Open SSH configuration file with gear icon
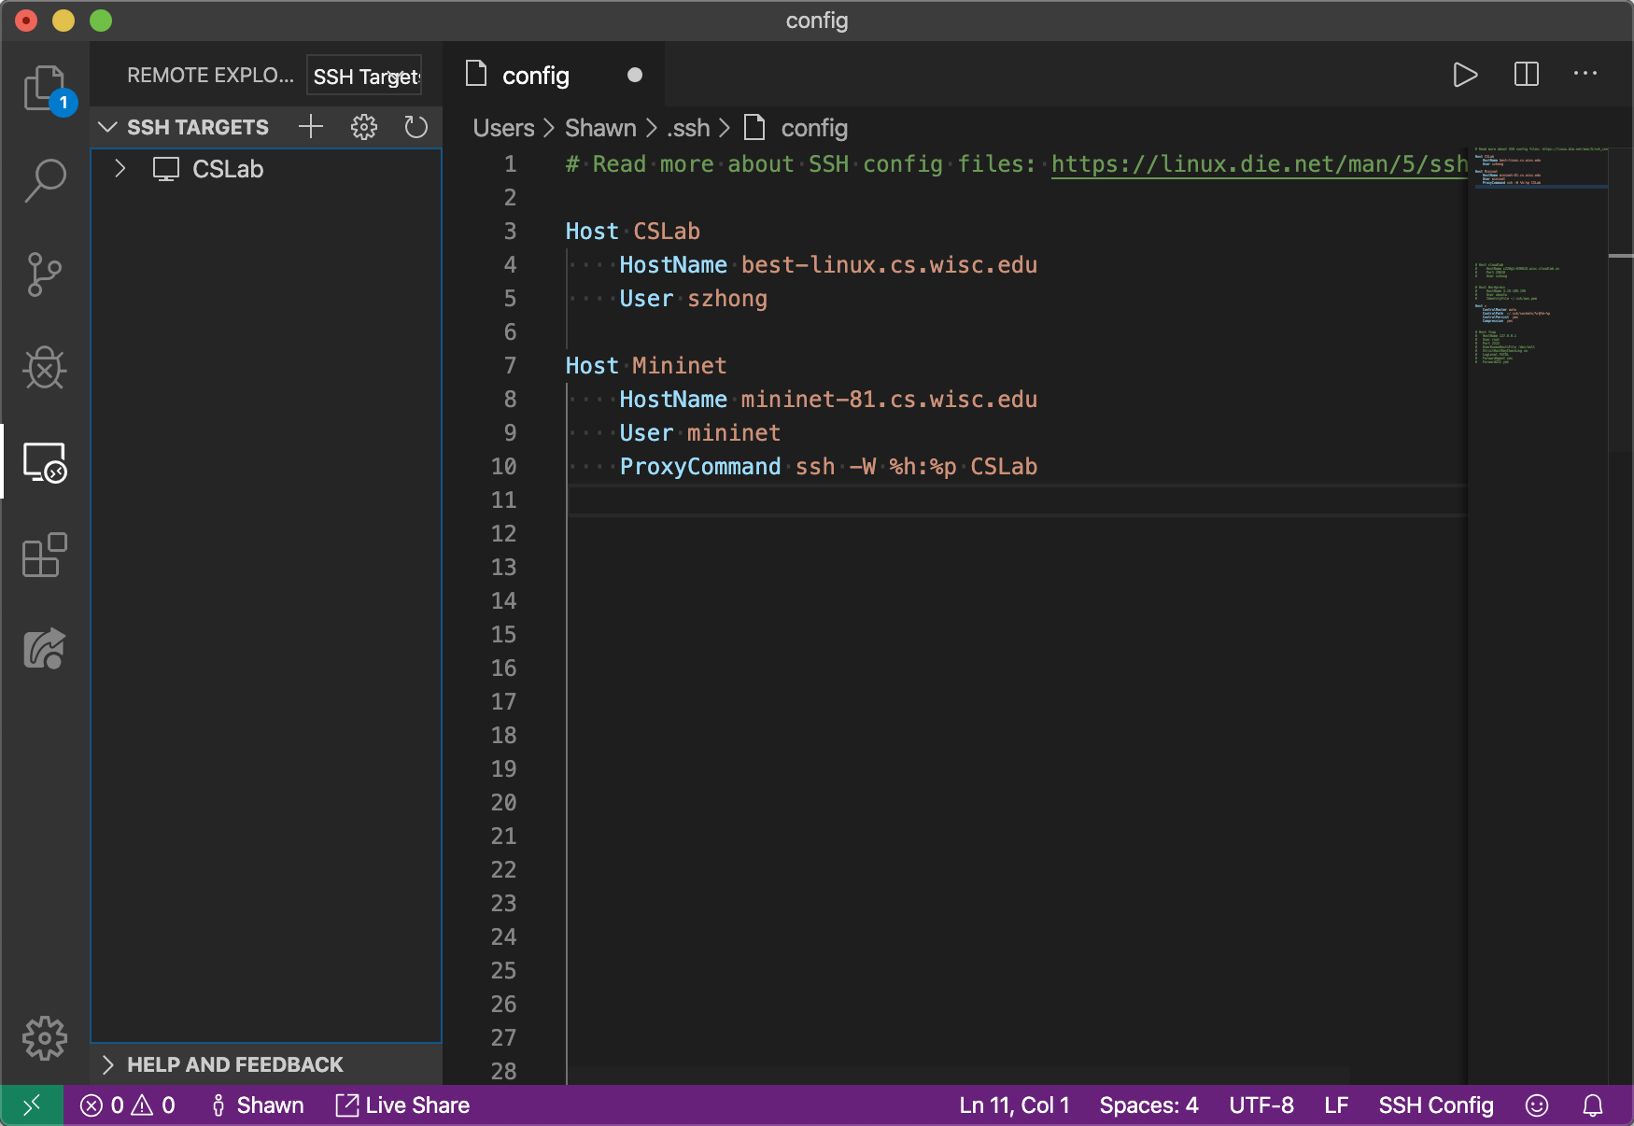 point(363,126)
